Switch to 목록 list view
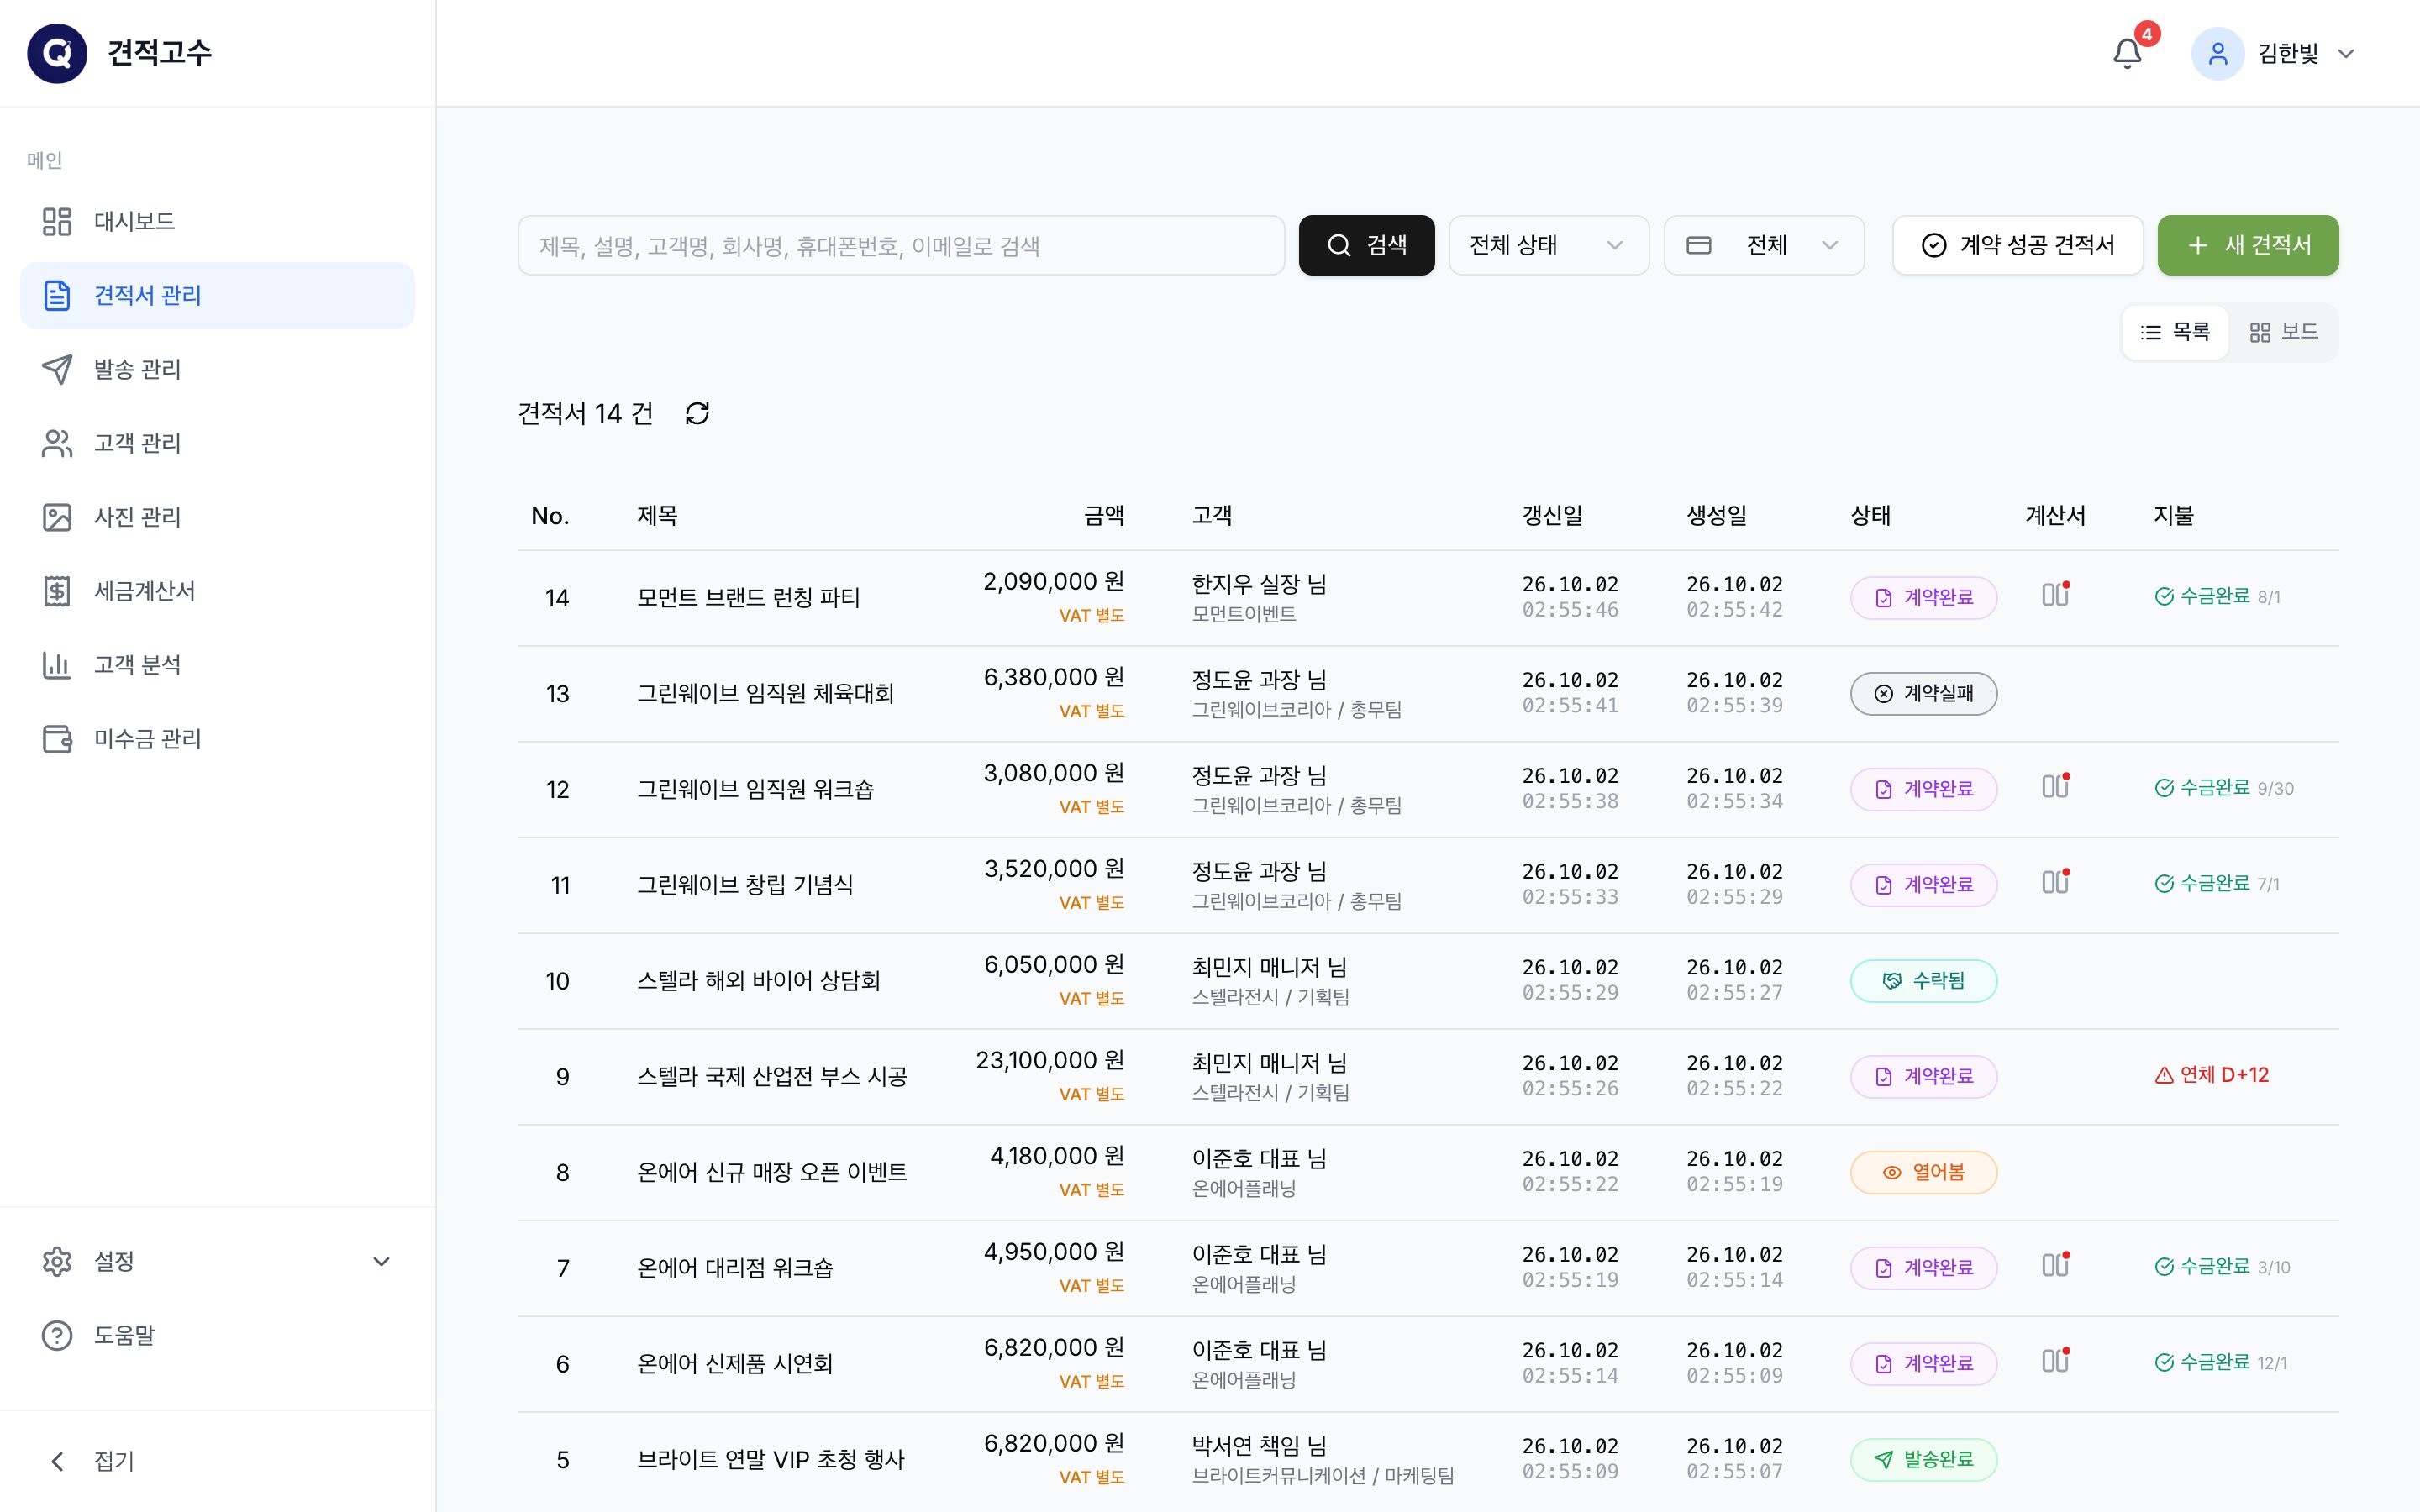The height and width of the screenshot is (1512, 2420). click(x=2175, y=332)
